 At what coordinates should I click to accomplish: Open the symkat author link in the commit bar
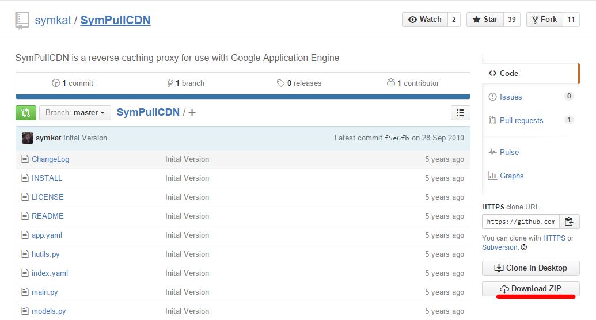coord(48,138)
